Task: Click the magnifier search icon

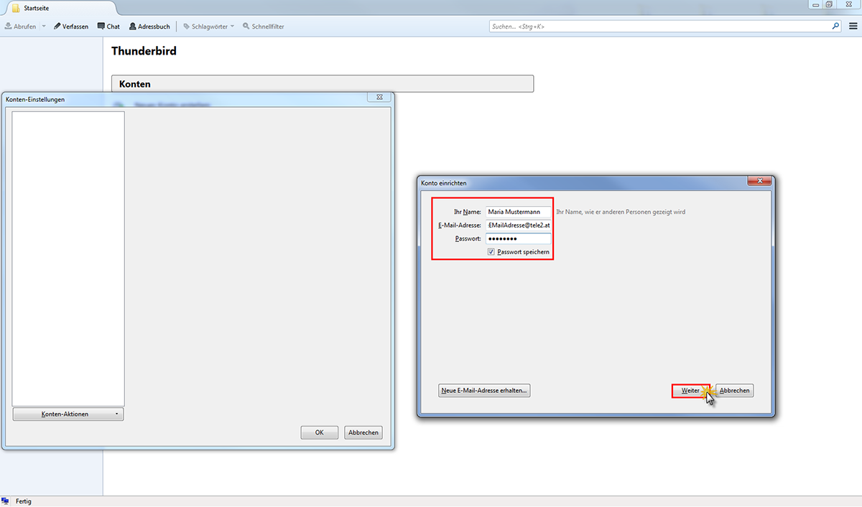Action: coord(835,26)
